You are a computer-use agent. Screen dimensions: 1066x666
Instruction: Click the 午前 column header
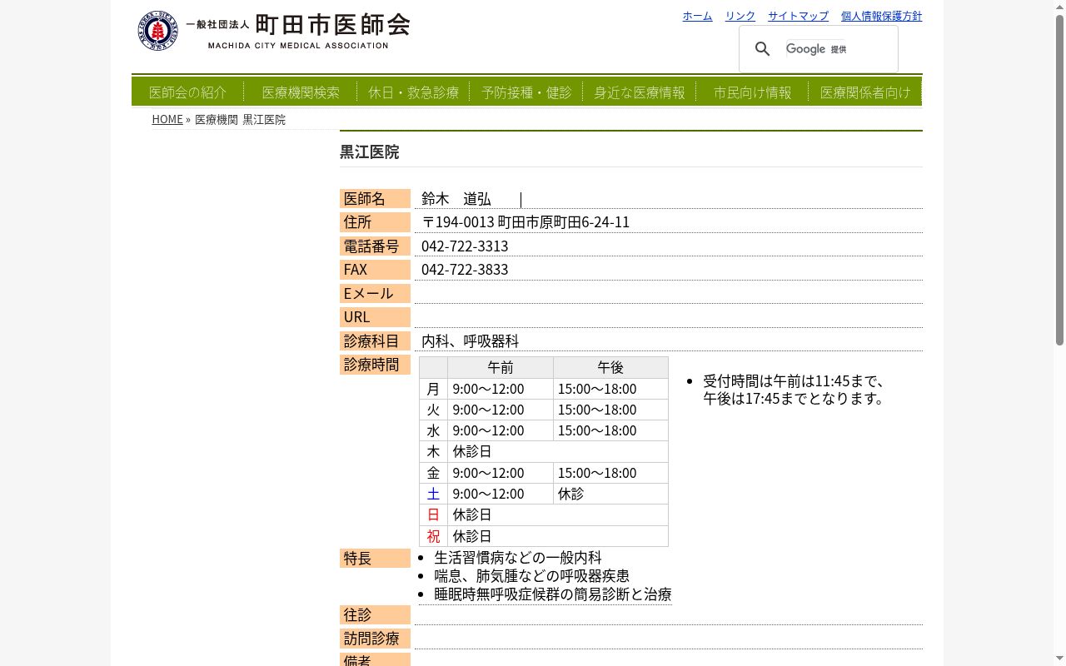501,367
